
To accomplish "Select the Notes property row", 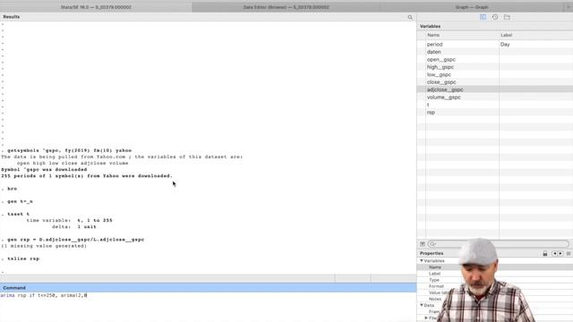I will [435, 299].
